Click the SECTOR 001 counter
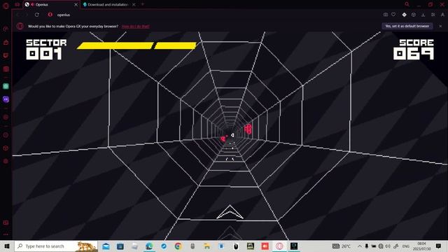Image resolution: width=448 pixels, height=252 pixels. click(x=46, y=50)
